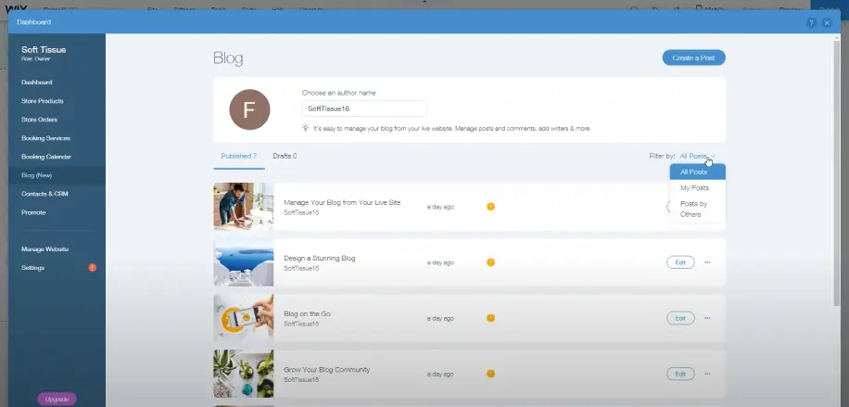Click the author avatar circle with F

(249, 109)
